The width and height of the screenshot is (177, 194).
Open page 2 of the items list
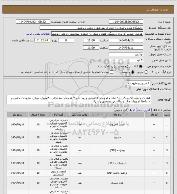[134, 110]
